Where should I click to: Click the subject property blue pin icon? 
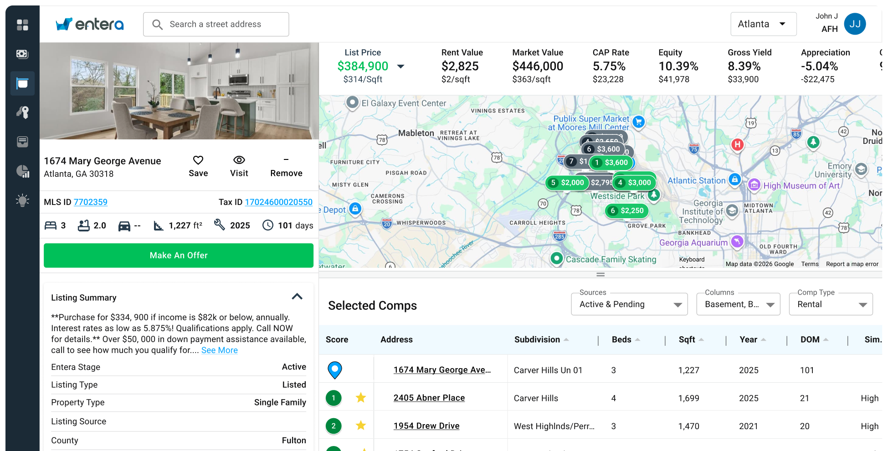tap(335, 370)
